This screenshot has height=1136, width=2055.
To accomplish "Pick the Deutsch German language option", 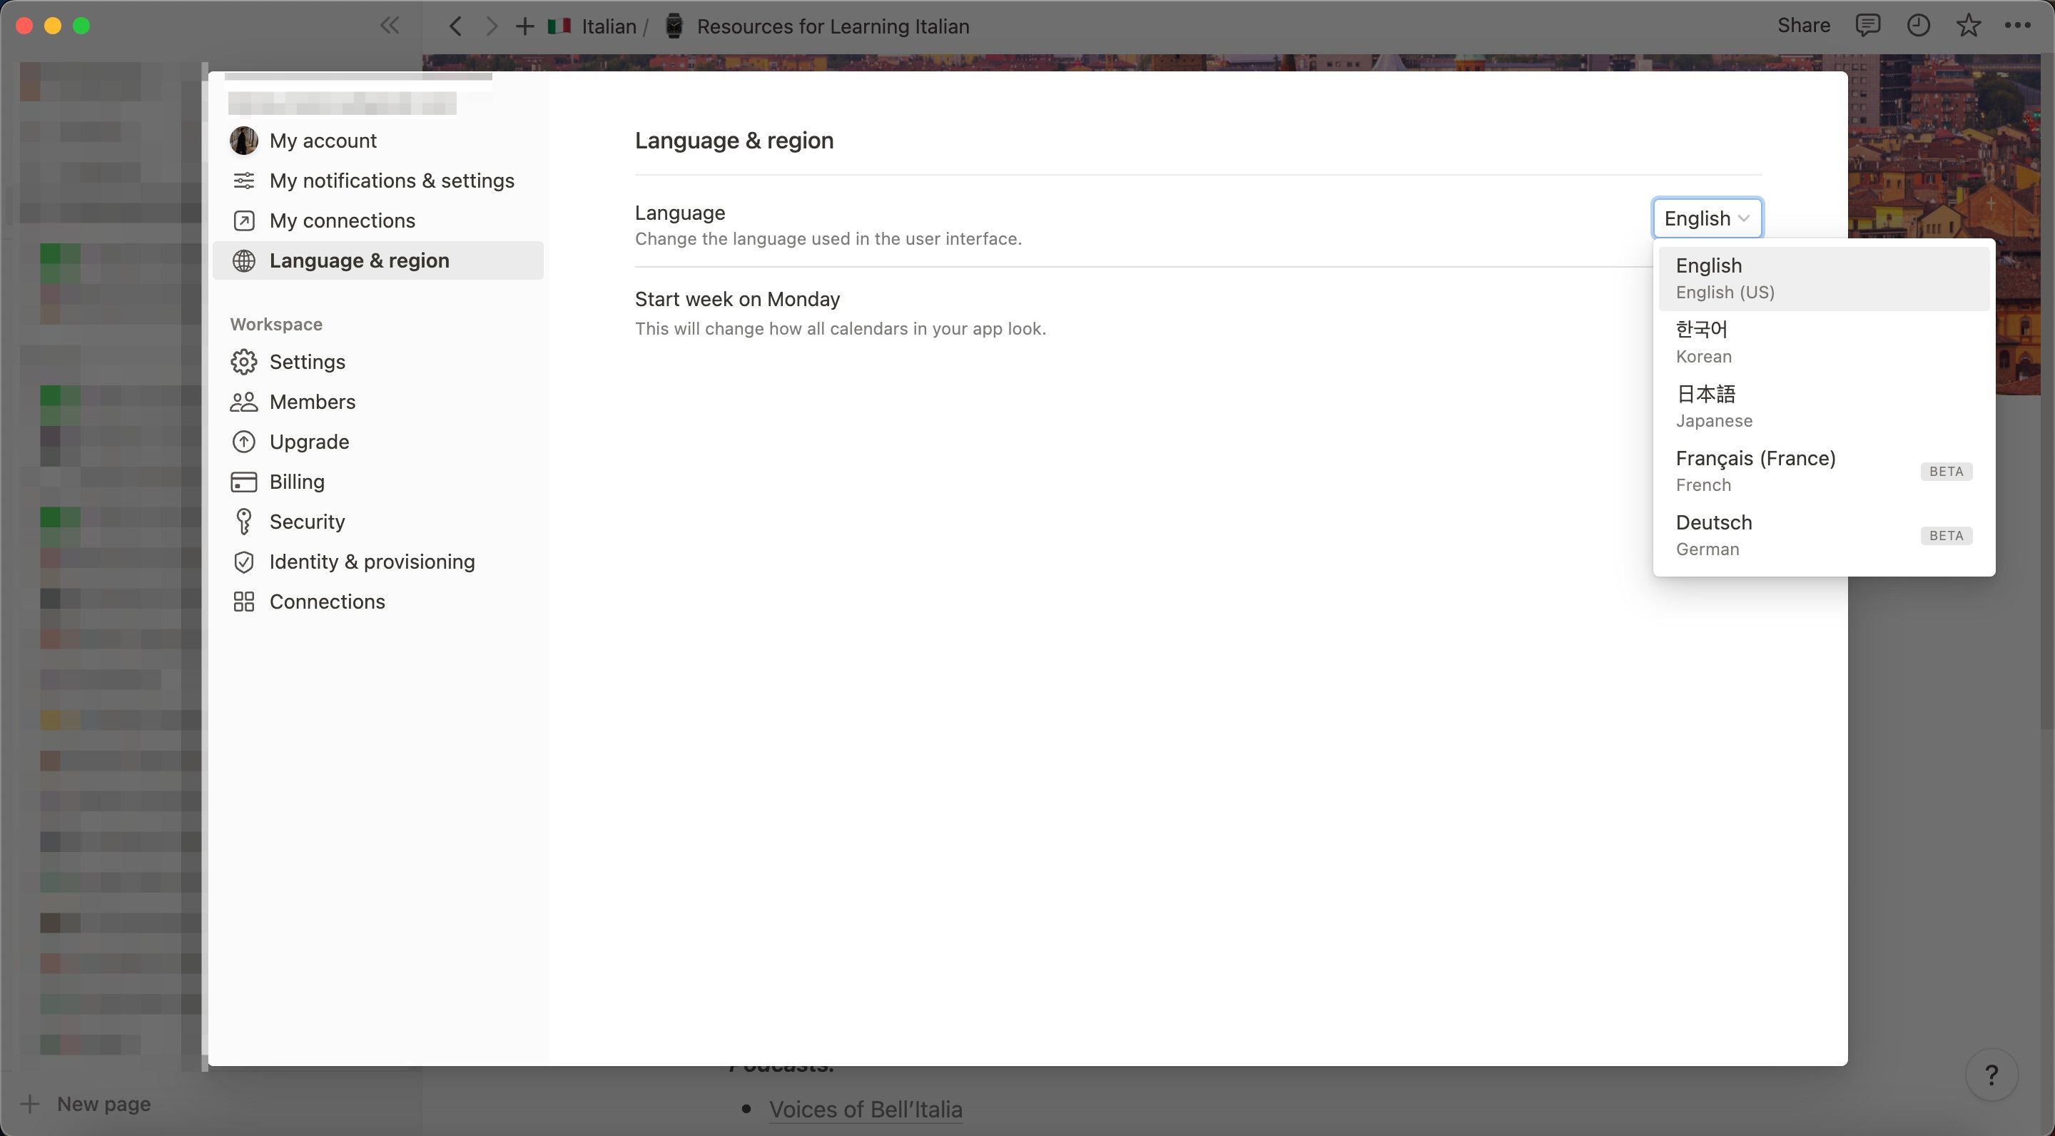I will pyautogui.click(x=1823, y=534).
